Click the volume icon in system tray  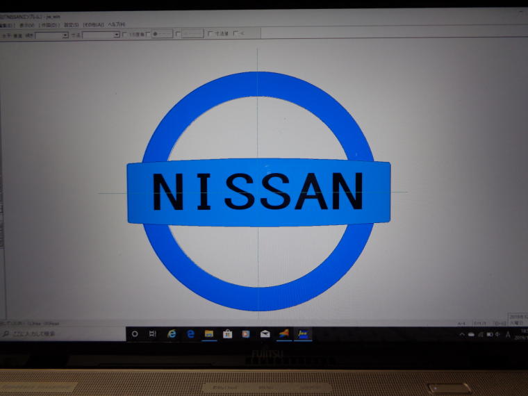click(x=497, y=334)
